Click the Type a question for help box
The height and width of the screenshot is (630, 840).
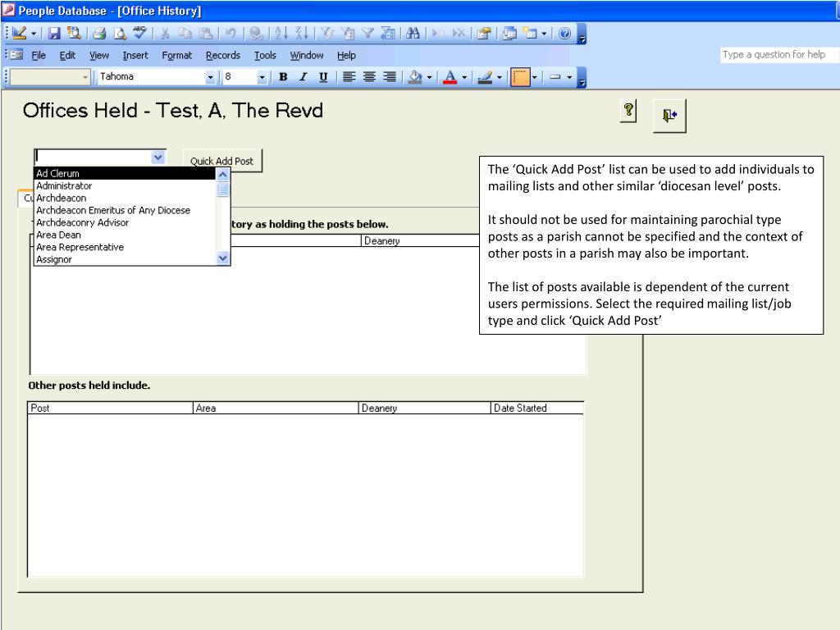tap(779, 55)
